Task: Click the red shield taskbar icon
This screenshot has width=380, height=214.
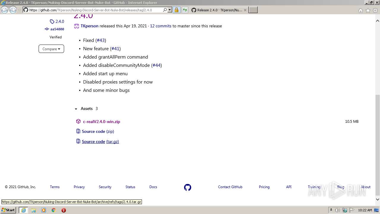Action: pos(64,210)
